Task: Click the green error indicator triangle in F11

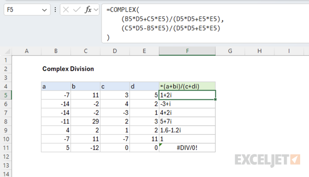Action: tap(161, 145)
